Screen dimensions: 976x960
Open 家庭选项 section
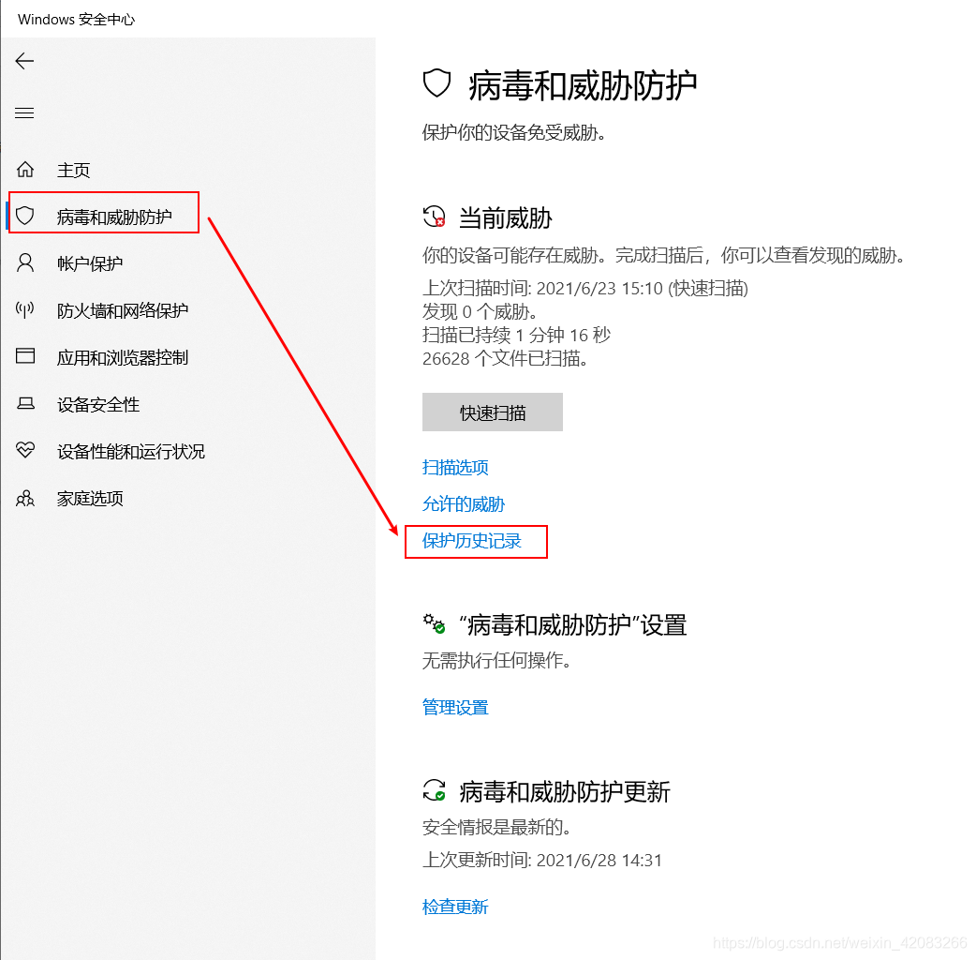click(x=90, y=499)
